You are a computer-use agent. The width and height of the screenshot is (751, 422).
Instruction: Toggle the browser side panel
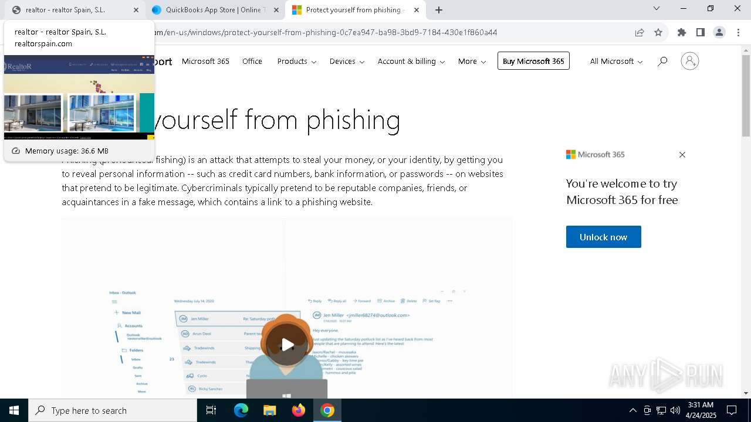coord(701,32)
